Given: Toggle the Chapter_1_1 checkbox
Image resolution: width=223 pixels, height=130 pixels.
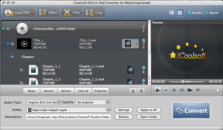Looking at the screenshot, I should coord(21,70).
